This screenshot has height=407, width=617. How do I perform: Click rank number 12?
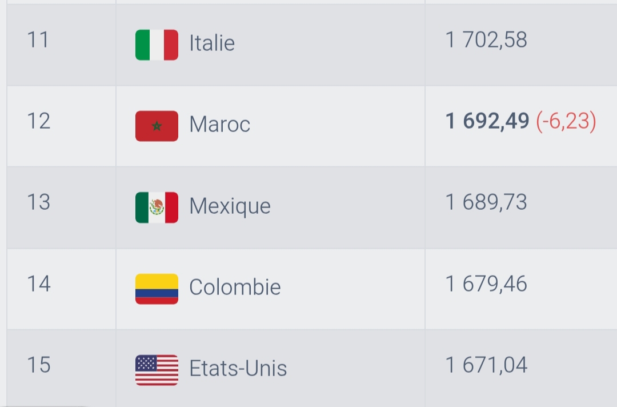pyautogui.click(x=38, y=121)
